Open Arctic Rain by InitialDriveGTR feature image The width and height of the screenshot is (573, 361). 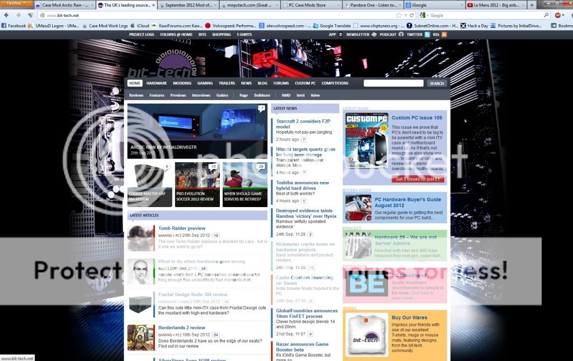[x=198, y=131]
